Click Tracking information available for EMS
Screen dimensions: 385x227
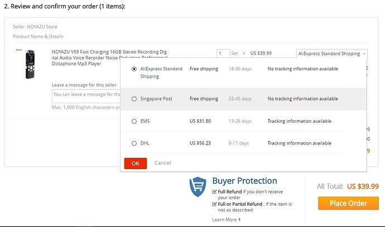click(299, 121)
